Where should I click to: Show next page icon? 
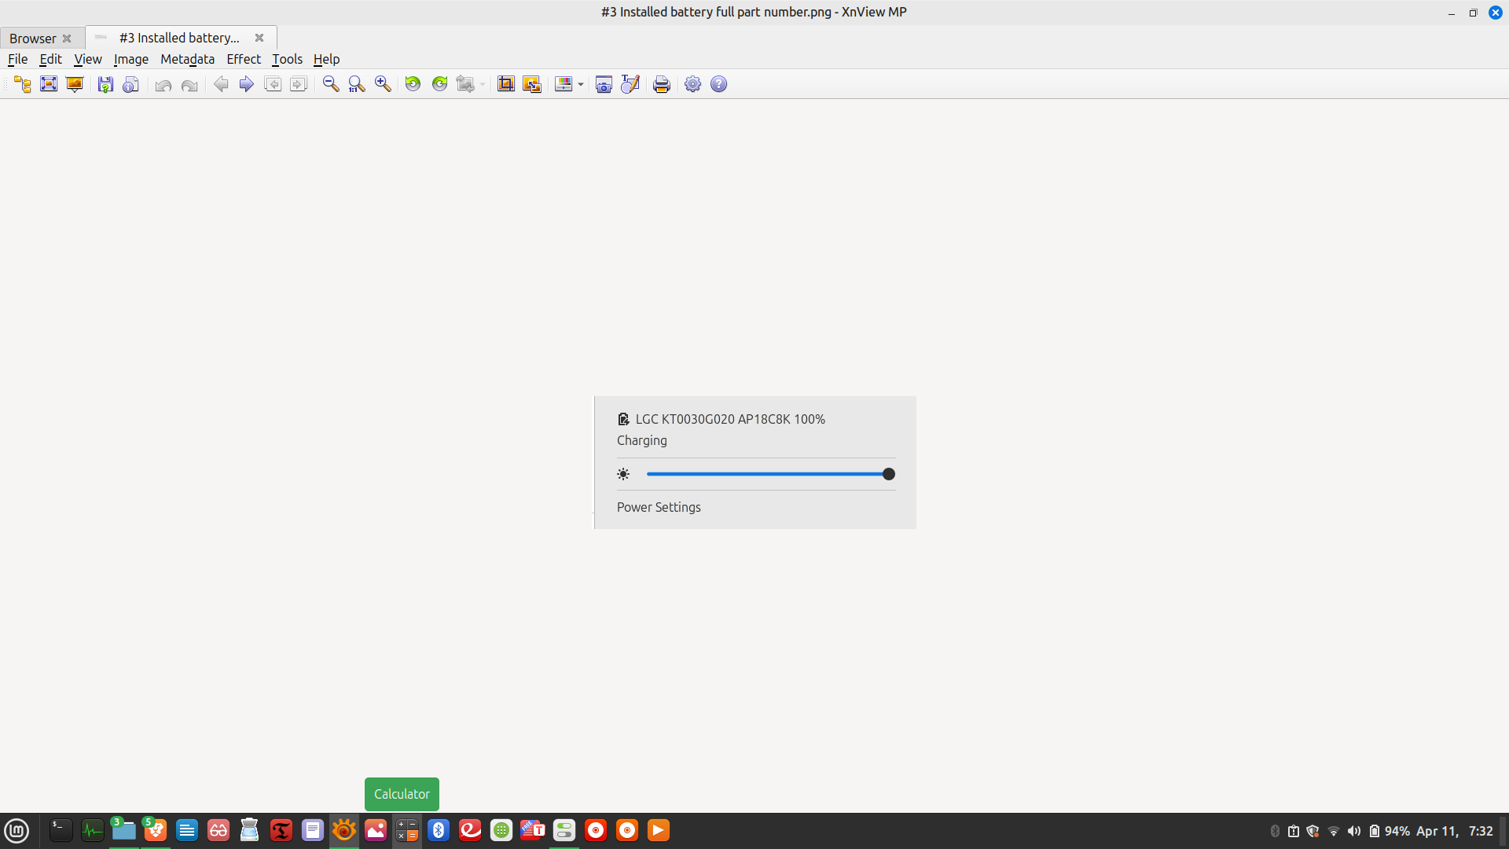299,84
